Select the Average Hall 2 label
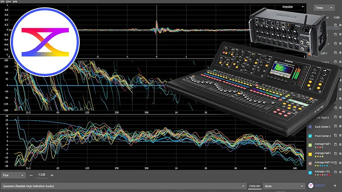Image resolution: width=342 pixels, height=192 pixels. pos(323,153)
